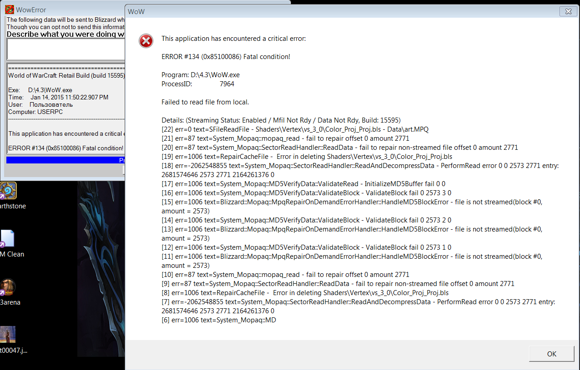The width and height of the screenshot is (580, 370).
Task: Click the 'WoW' dialog title text
Action: (x=136, y=11)
